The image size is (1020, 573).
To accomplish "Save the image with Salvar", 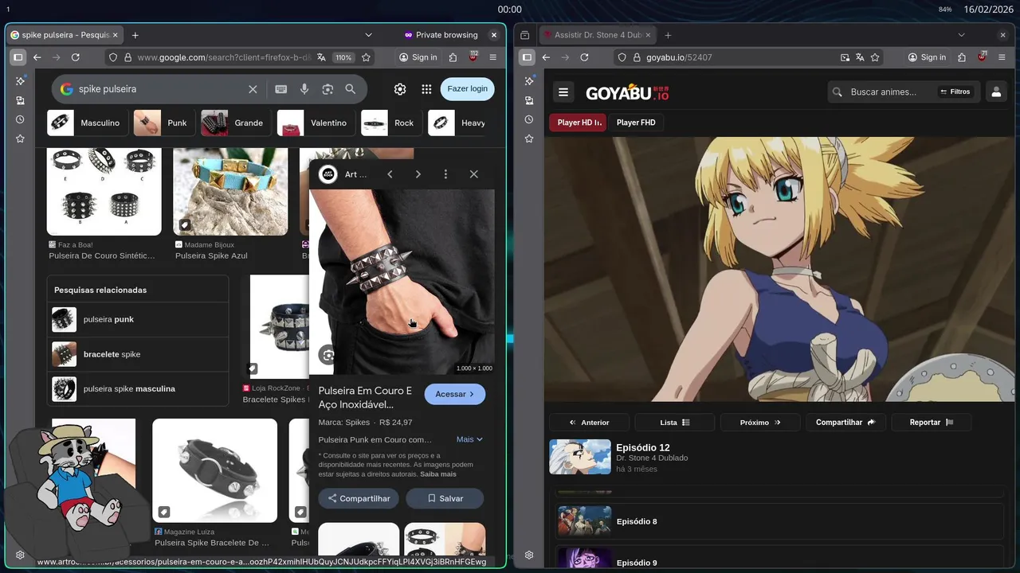I will [445, 498].
